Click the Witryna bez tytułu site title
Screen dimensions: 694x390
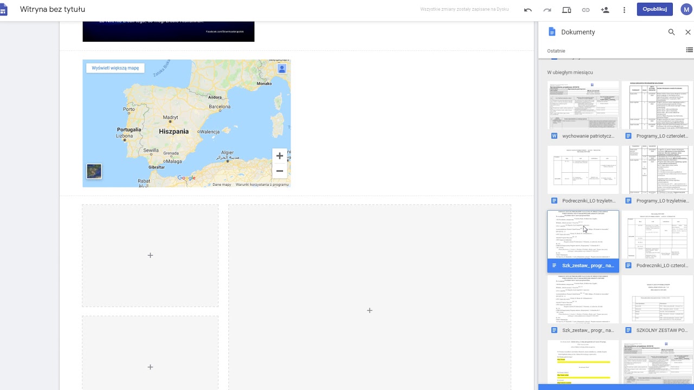(53, 9)
